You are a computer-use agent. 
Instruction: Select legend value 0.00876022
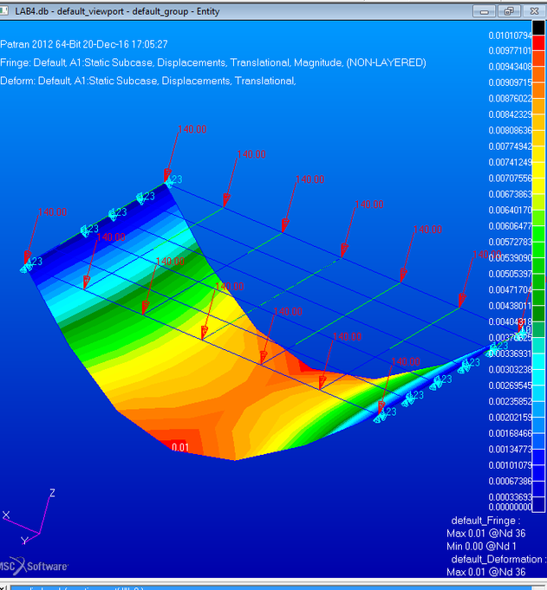click(510, 98)
